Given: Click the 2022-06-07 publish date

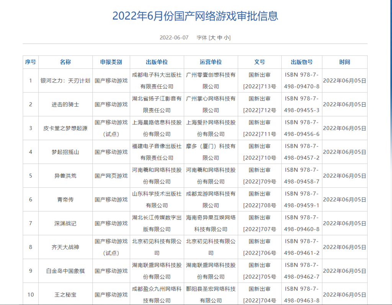Looking at the screenshot, I should (x=174, y=38).
